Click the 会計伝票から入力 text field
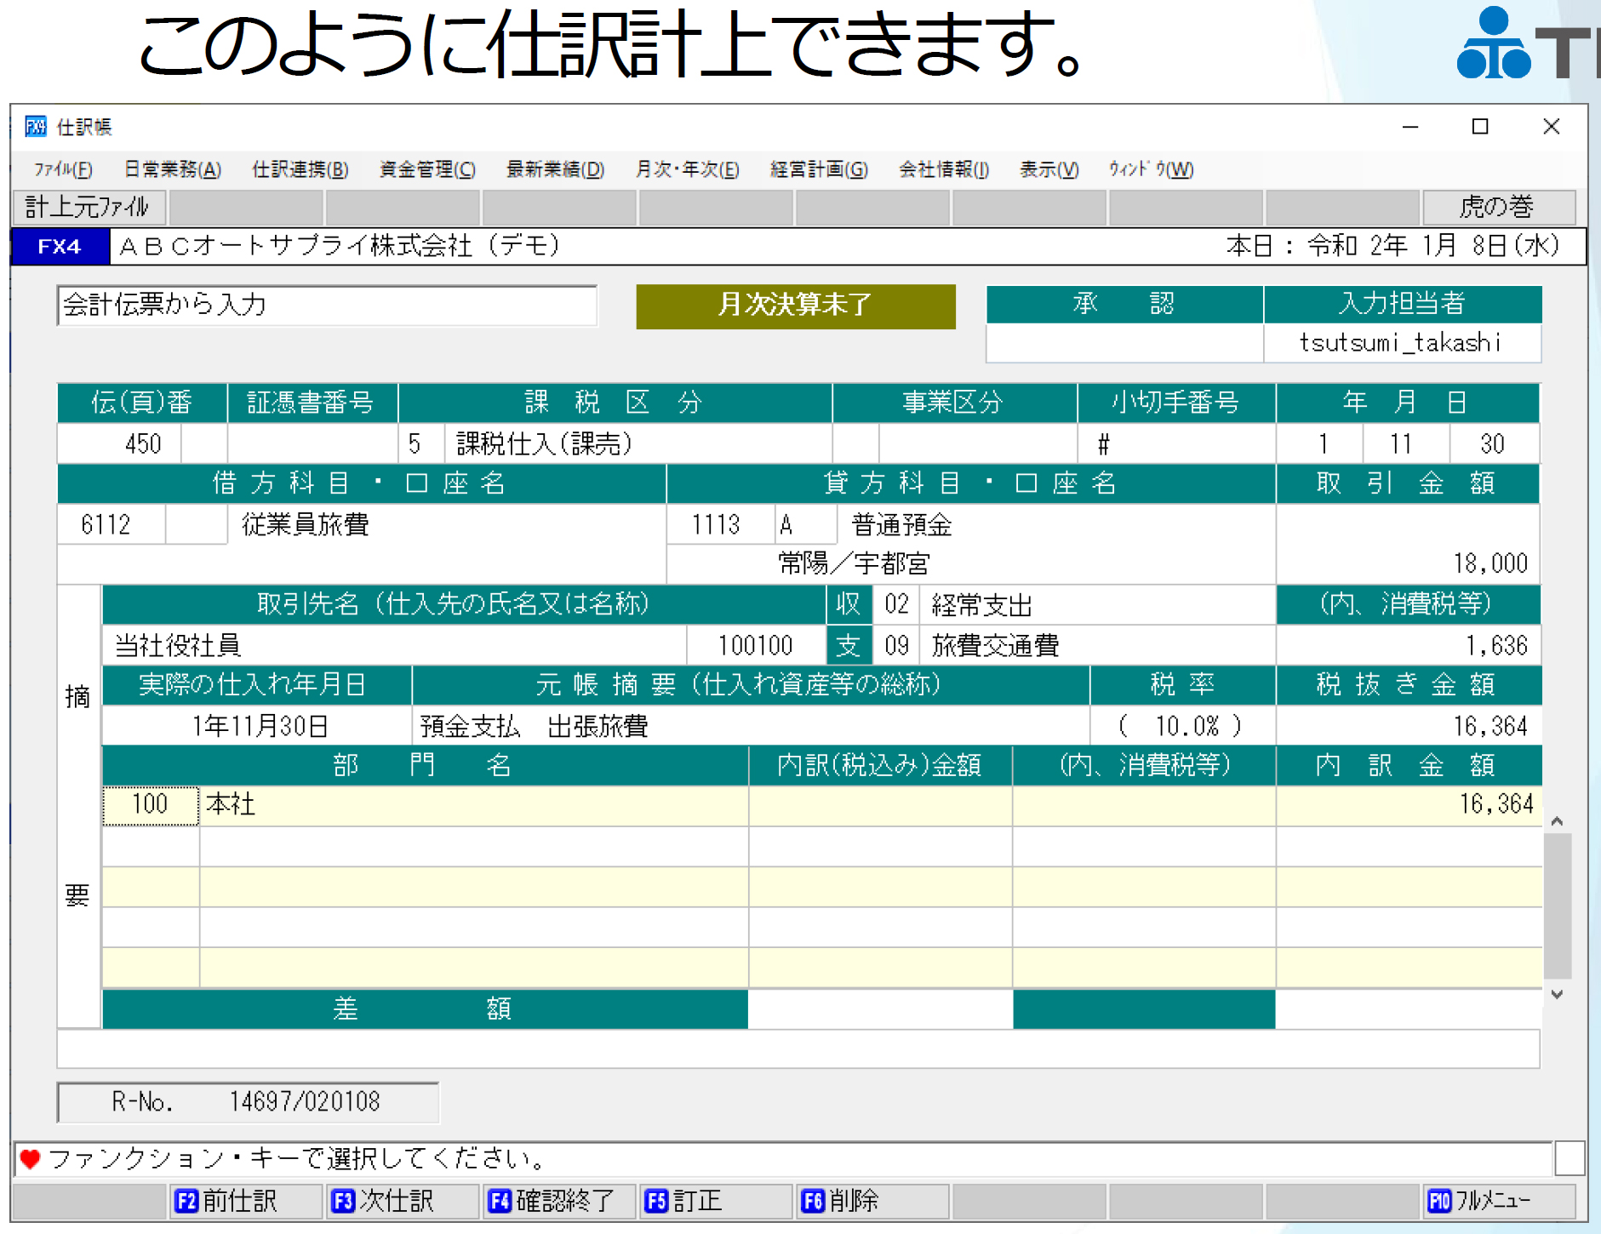1601x1234 pixels. click(326, 306)
